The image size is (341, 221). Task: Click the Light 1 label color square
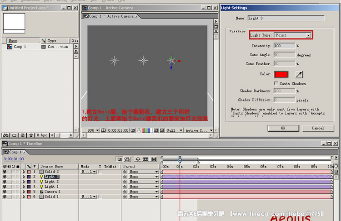[29, 187]
